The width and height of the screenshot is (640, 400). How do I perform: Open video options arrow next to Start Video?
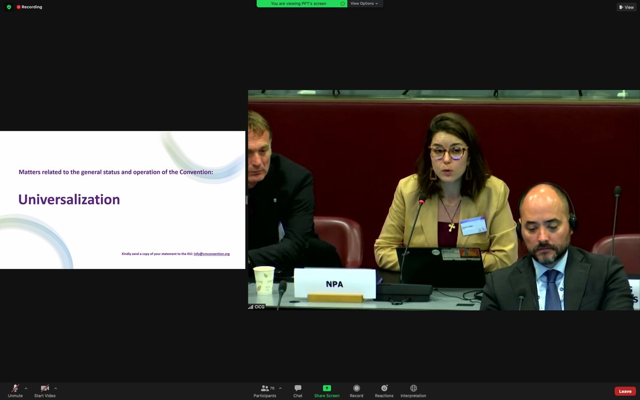click(55, 388)
